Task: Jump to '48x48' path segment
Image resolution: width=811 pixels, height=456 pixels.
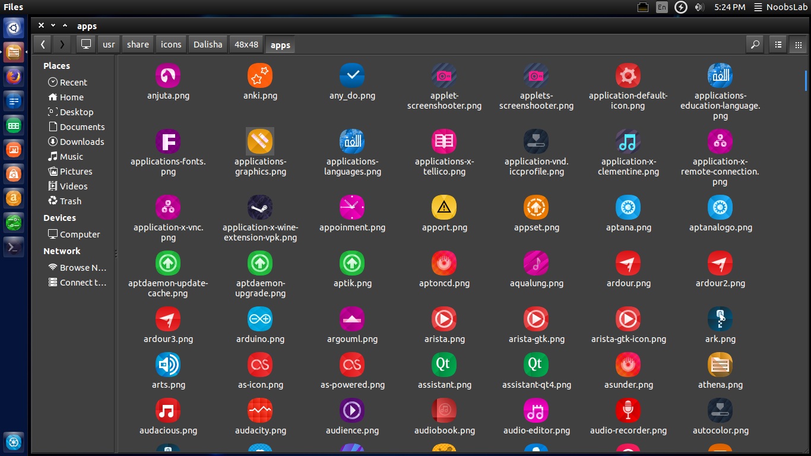Action: click(246, 44)
